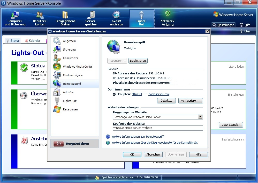Click the green Status checkmark icon
The height and width of the screenshot is (183, 258).
24,68
